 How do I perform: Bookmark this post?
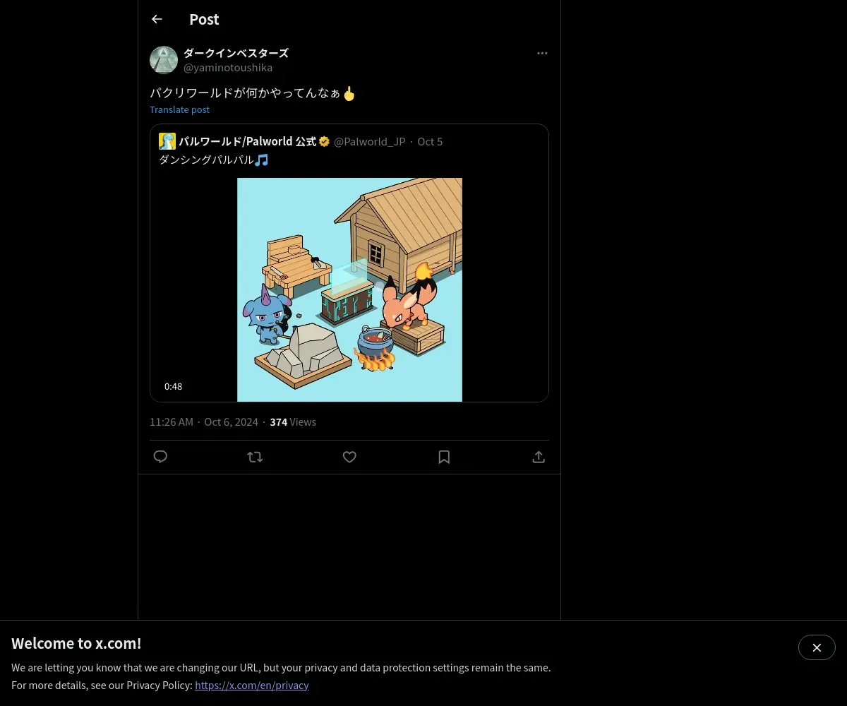pos(444,457)
